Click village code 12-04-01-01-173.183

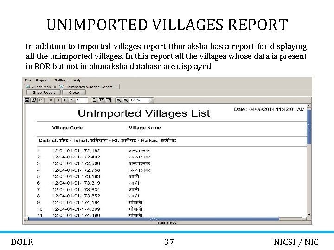[76, 177]
